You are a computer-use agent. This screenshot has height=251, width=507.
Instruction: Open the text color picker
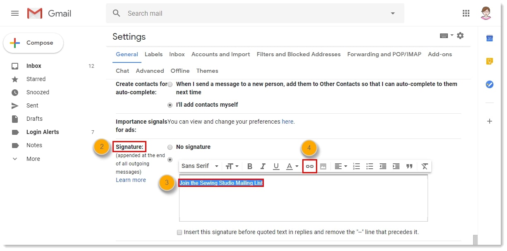292,166
